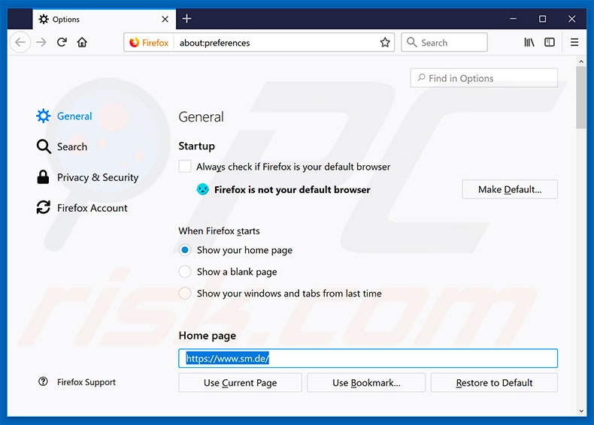Image resolution: width=594 pixels, height=425 pixels.
Task: Select Show a blank page option
Action: [185, 271]
